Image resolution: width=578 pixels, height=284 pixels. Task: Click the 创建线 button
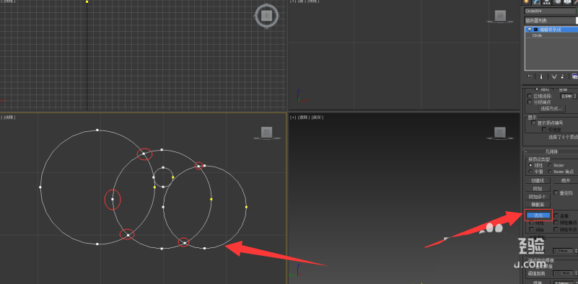[x=538, y=180]
